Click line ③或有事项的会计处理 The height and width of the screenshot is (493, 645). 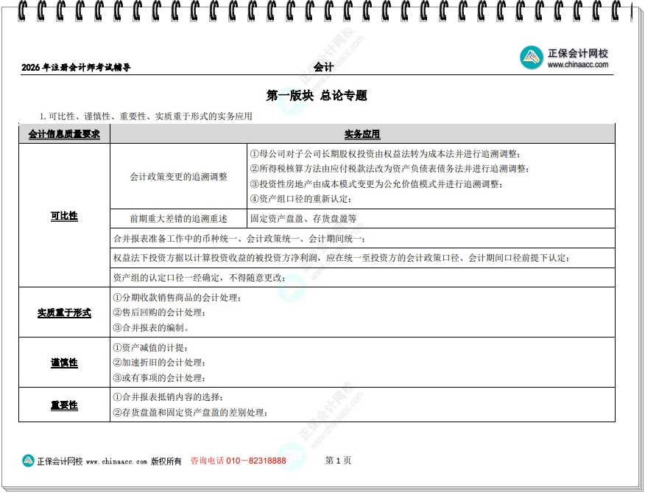159,378
